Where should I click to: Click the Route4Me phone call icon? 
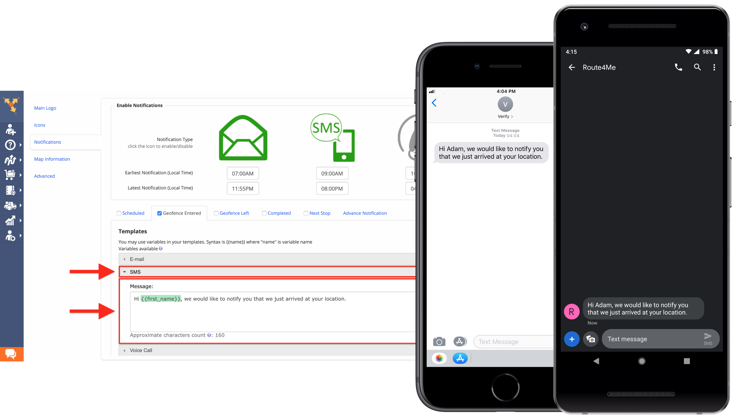tap(678, 67)
